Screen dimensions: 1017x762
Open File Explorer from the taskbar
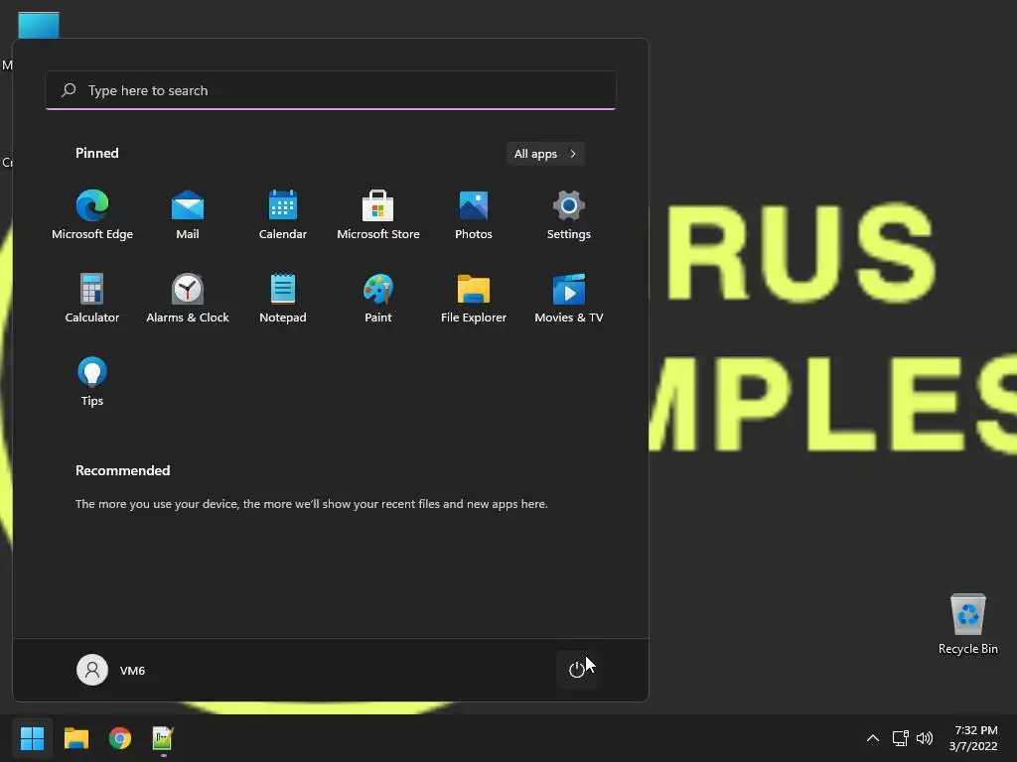tap(75, 738)
